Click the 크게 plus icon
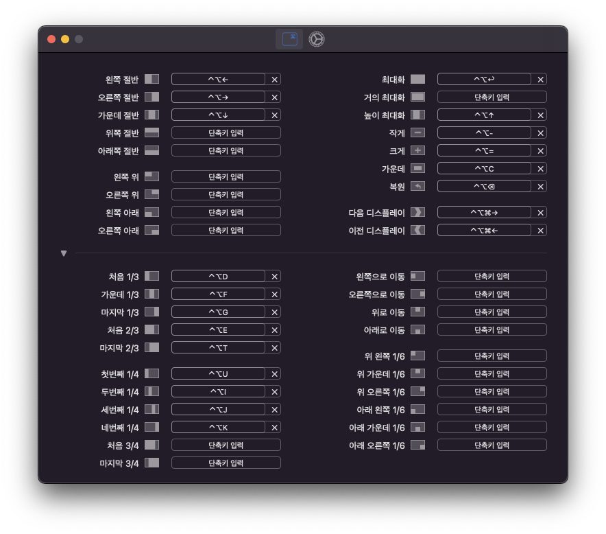The image size is (606, 534). 417,150
